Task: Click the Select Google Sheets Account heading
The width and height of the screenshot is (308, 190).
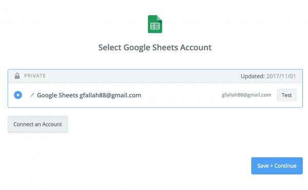Action: (x=155, y=48)
